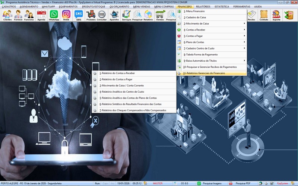Open the Agenda calendar icon

pos(41,15)
